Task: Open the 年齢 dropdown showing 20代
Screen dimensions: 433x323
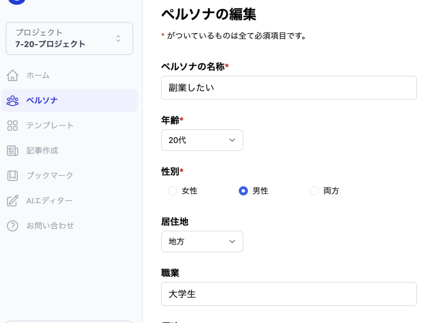Action: coord(202,140)
